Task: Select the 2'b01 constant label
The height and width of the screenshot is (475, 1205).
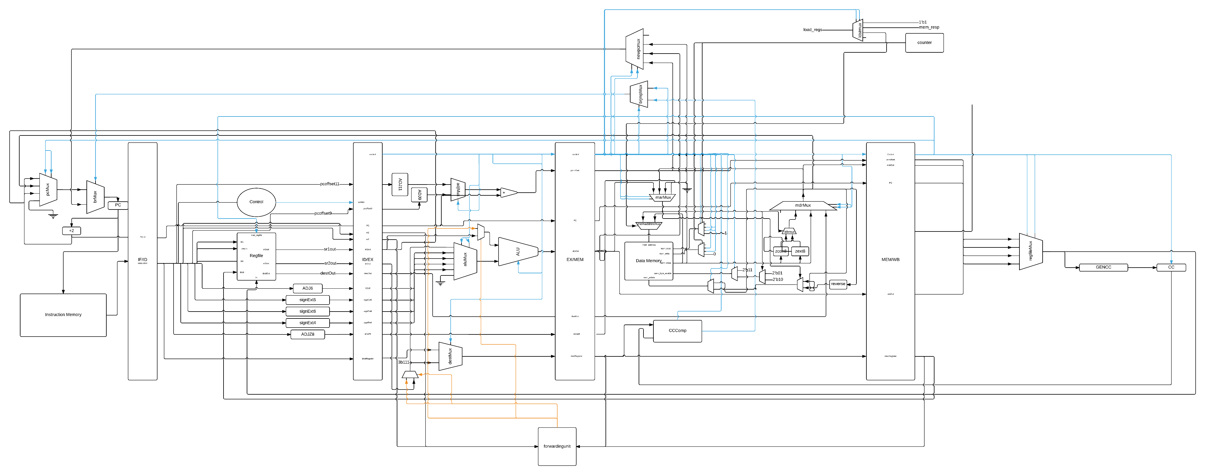Action: click(778, 274)
